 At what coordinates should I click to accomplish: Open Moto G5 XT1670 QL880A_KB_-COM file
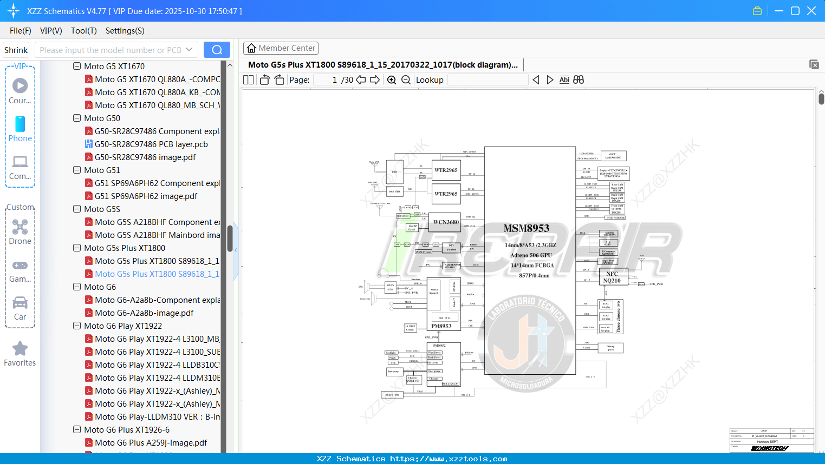click(152, 92)
